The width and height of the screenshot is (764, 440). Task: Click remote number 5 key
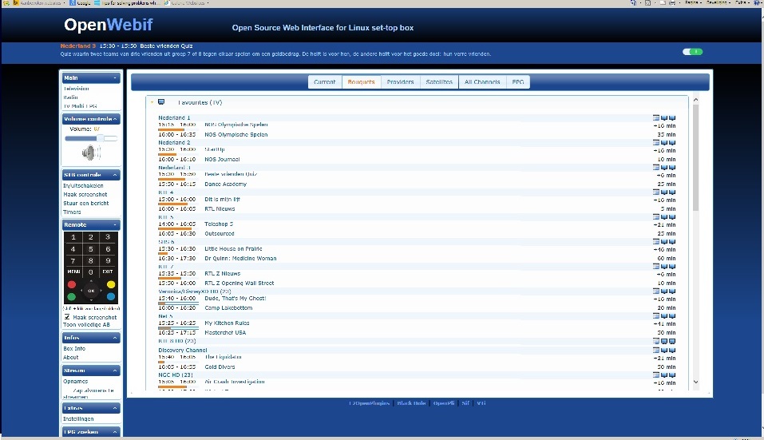coord(91,249)
